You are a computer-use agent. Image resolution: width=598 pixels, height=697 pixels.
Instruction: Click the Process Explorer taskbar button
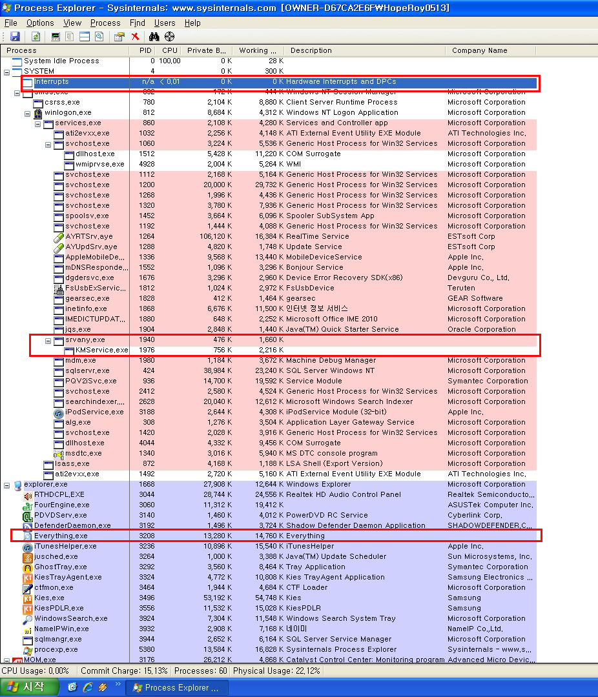(177, 688)
